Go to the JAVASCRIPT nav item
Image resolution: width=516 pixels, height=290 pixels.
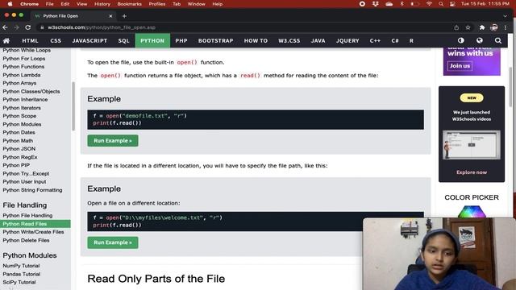pyautogui.click(x=89, y=41)
